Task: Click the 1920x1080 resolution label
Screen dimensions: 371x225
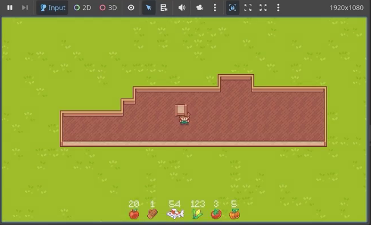Action: pos(347,8)
